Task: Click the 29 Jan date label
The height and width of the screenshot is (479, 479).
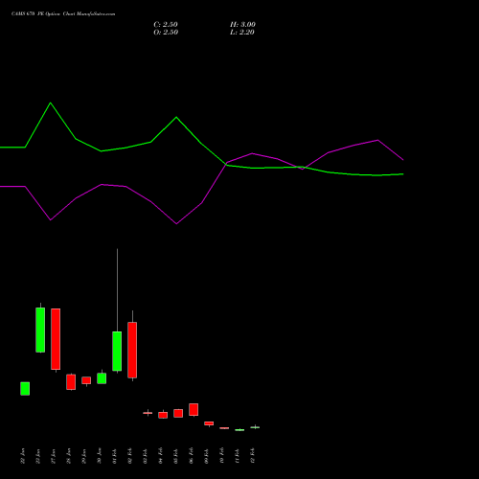Action: (84, 456)
